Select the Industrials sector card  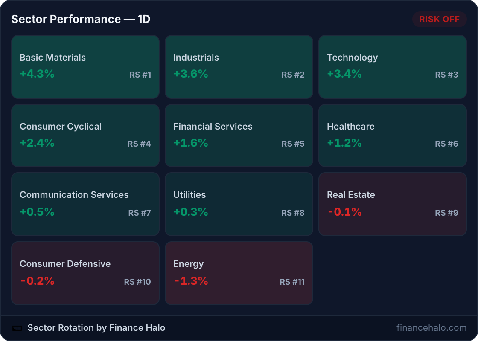pyautogui.click(x=239, y=66)
